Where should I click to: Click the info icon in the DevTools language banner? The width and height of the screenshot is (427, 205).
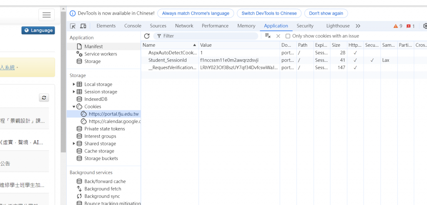coord(73,13)
